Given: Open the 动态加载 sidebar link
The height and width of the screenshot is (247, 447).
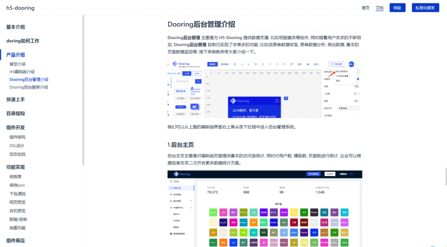Looking at the screenshot, I should (17, 154).
